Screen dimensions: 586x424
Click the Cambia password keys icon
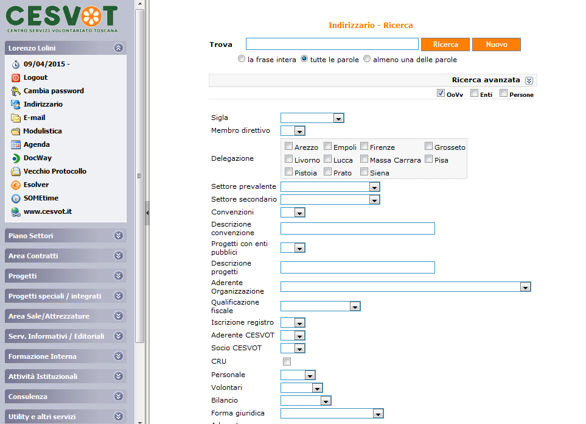point(16,91)
